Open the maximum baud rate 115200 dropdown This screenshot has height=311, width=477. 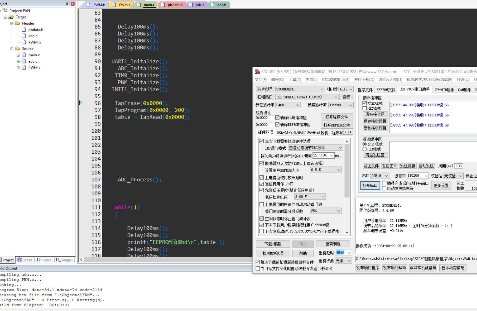point(341,105)
